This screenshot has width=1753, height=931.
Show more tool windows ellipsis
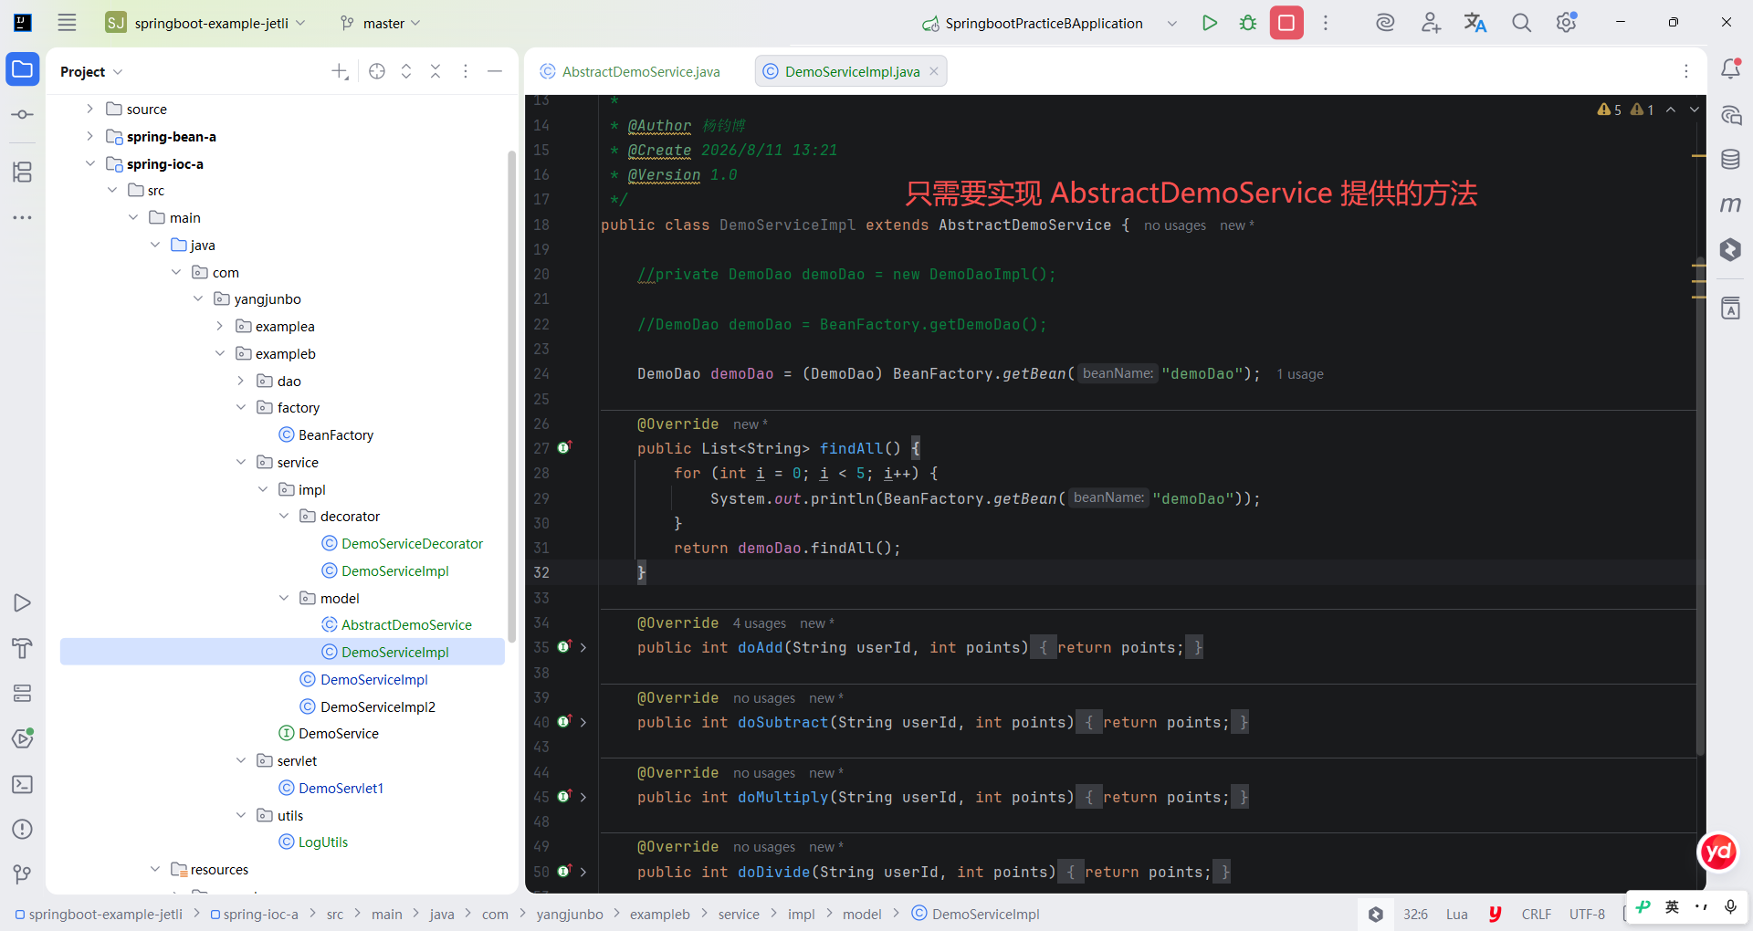(x=23, y=217)
